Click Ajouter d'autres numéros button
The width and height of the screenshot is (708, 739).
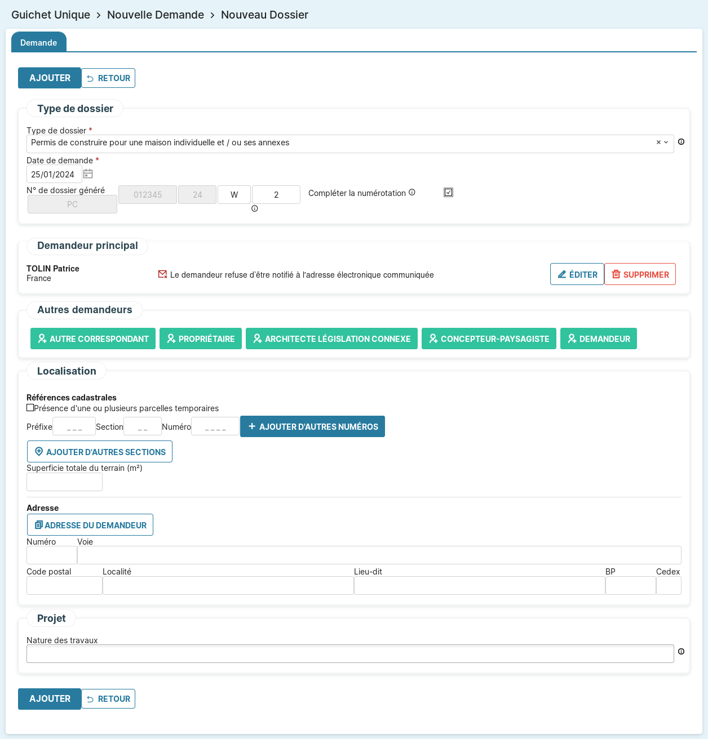(312, 426)
